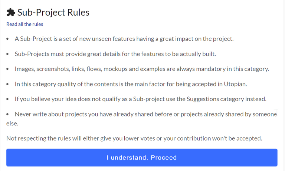This screenshot has height=171, width=285.
Task: Open the Read all the rules link
Action: point(24,24)
